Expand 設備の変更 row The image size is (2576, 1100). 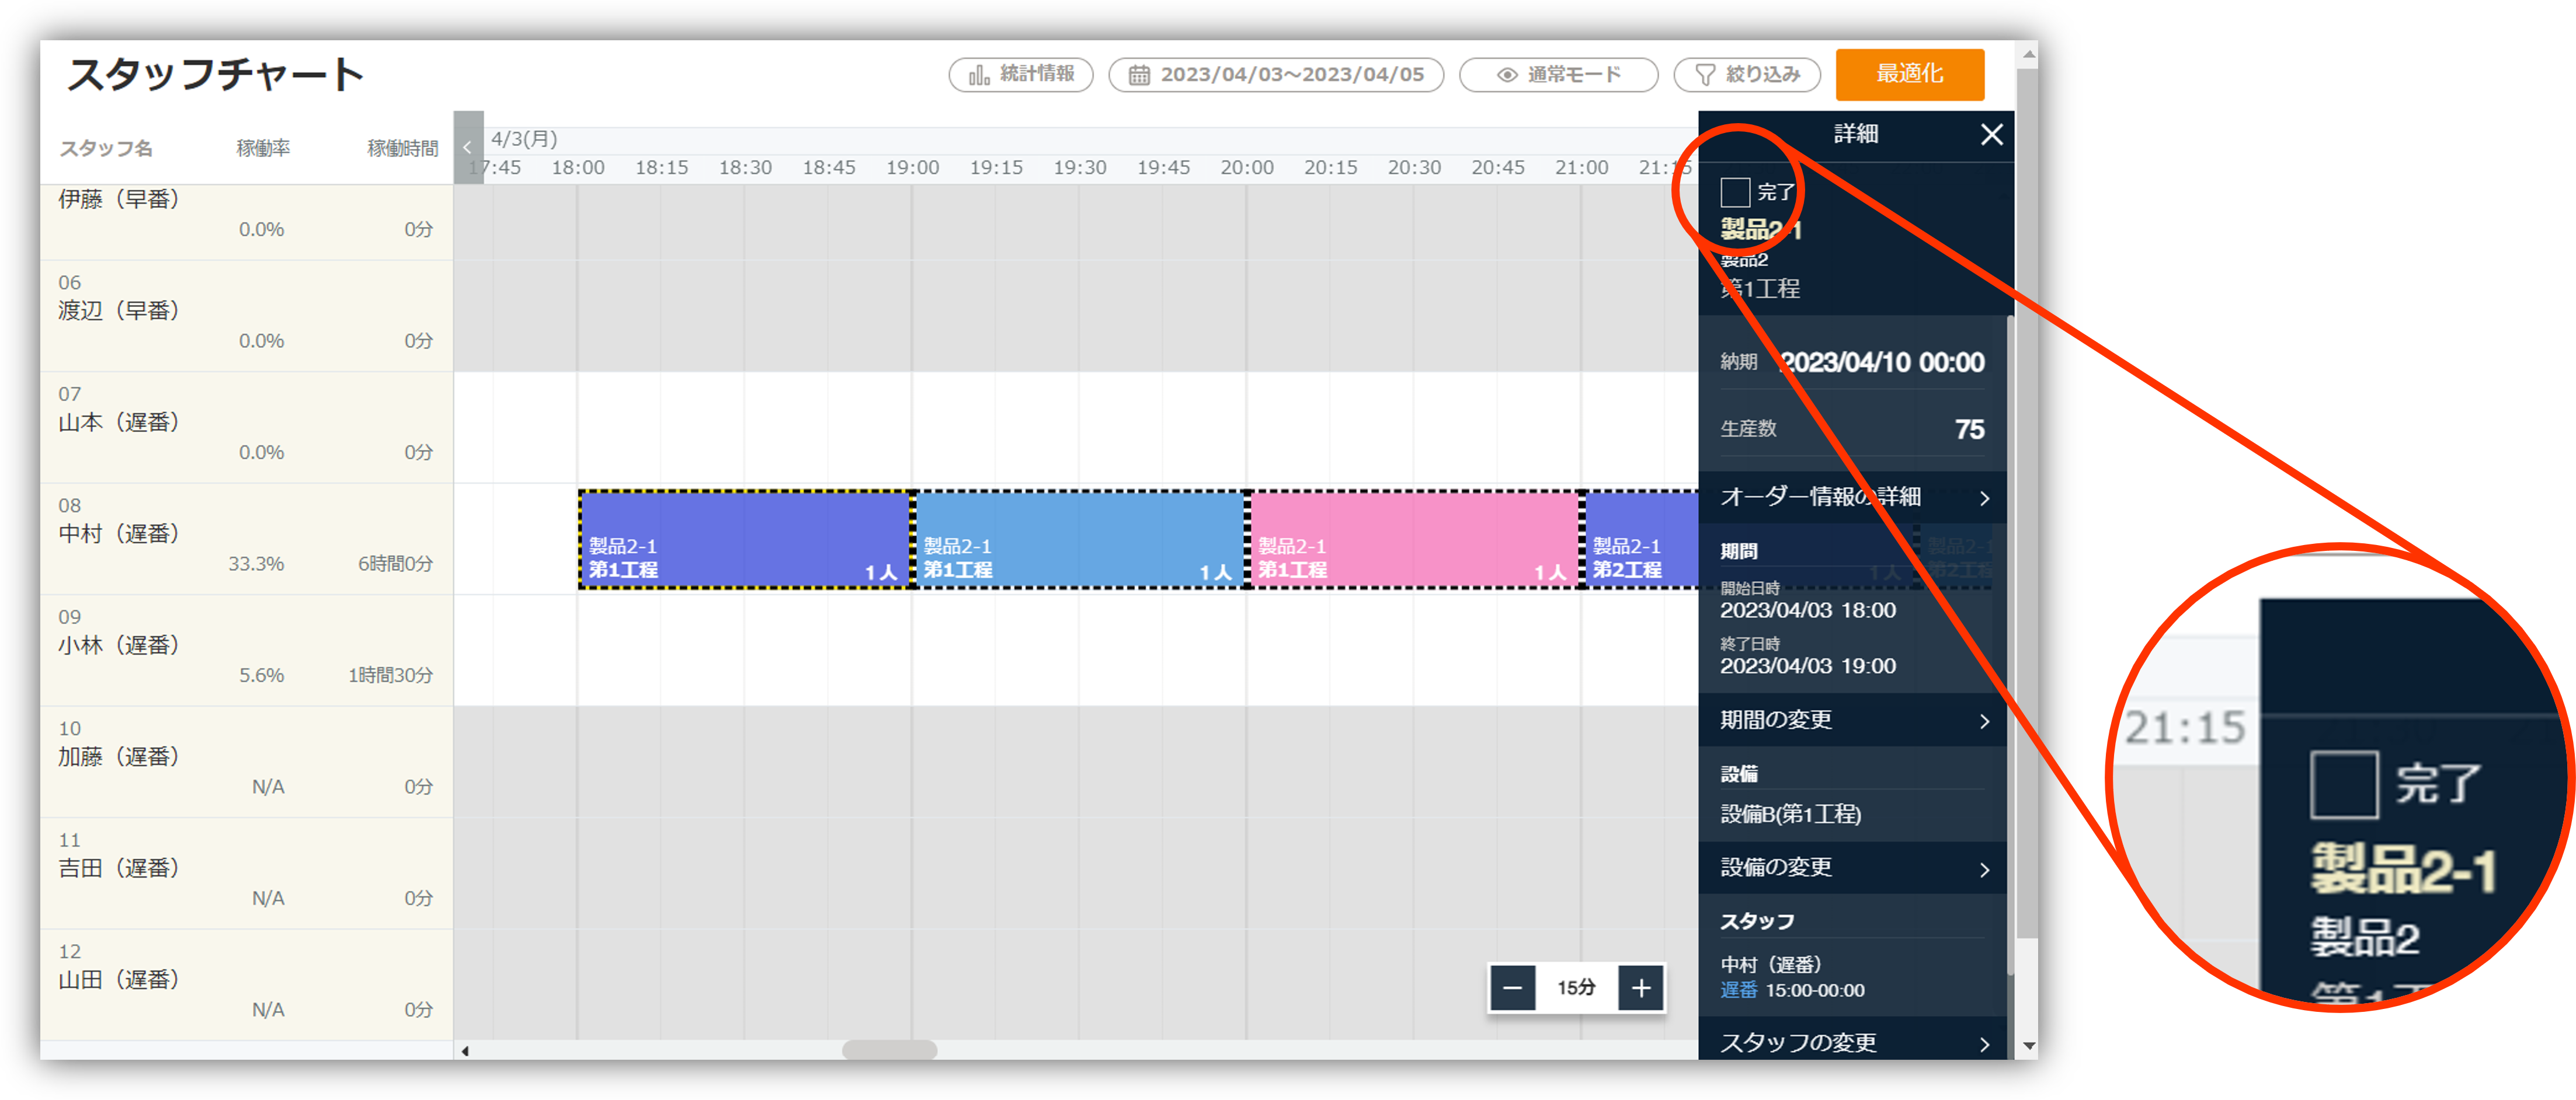coord(1853,868)
